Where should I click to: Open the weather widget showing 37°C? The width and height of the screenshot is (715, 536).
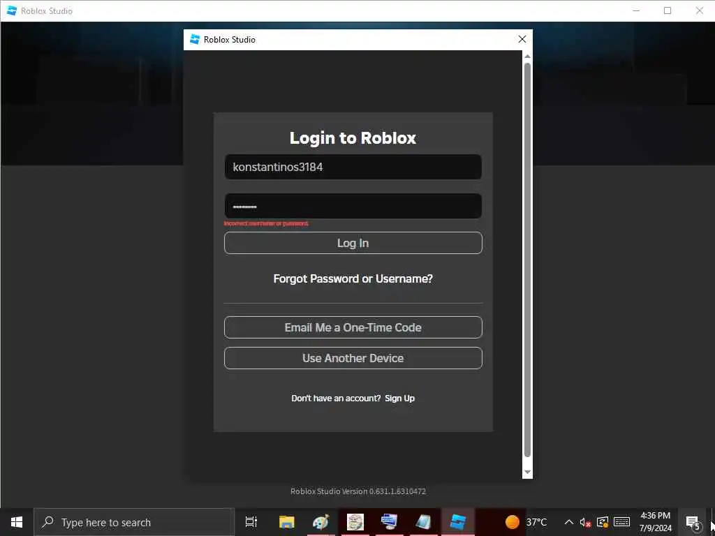(x=526, y=522)
